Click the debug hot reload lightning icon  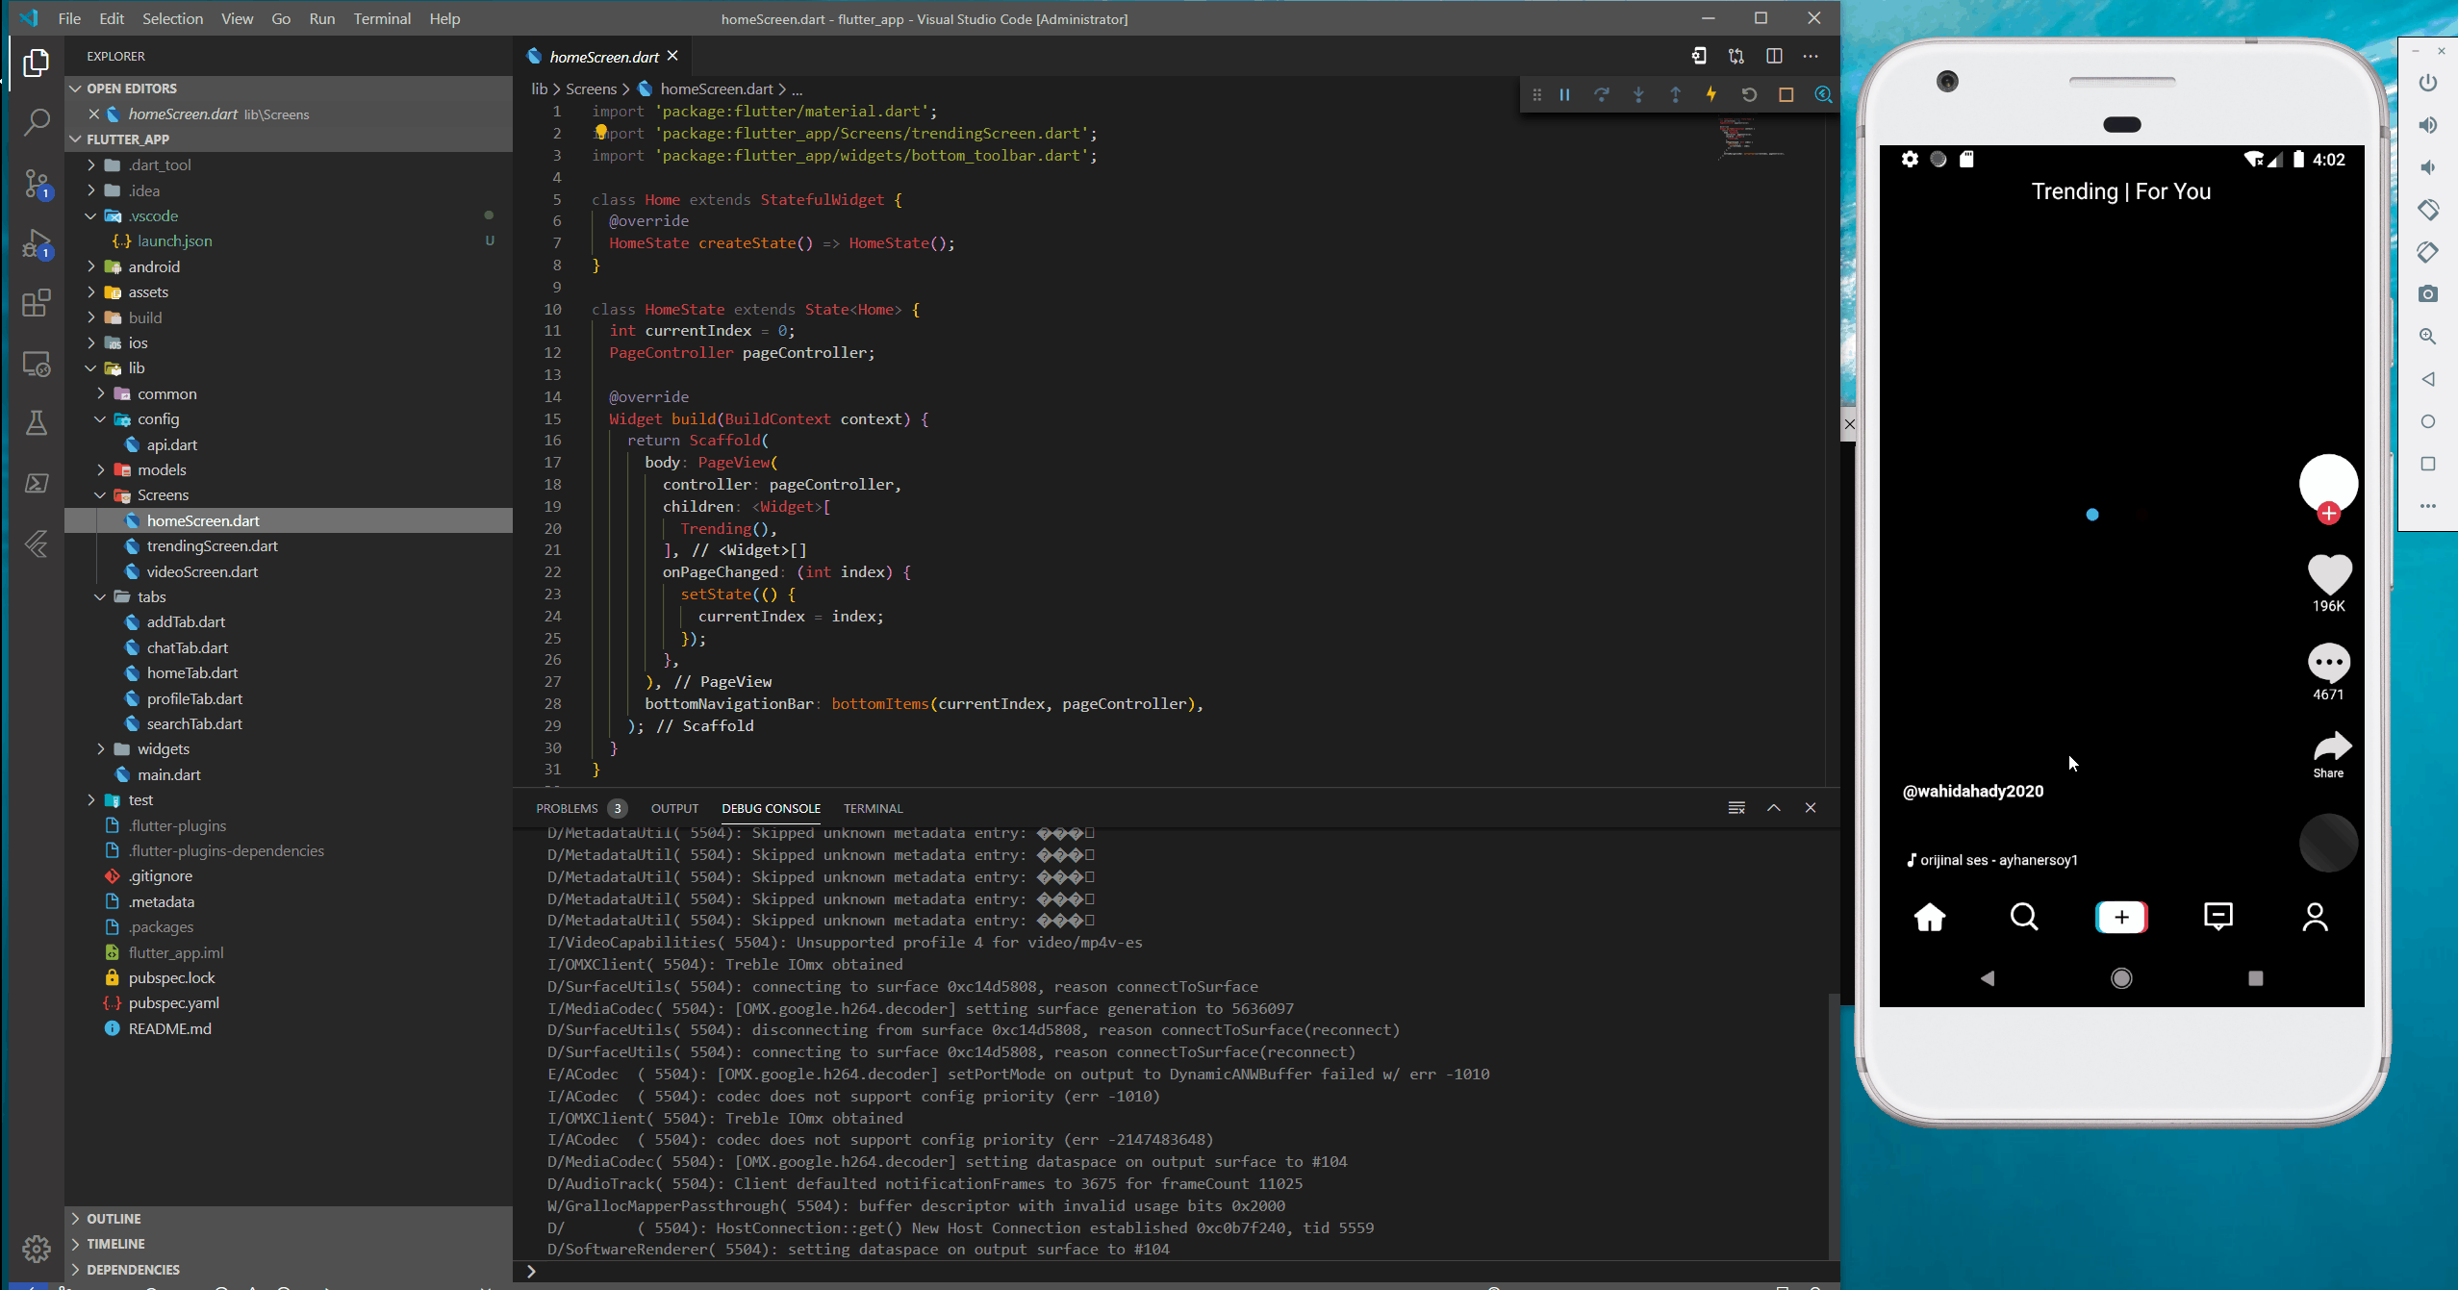[1711, 94]
